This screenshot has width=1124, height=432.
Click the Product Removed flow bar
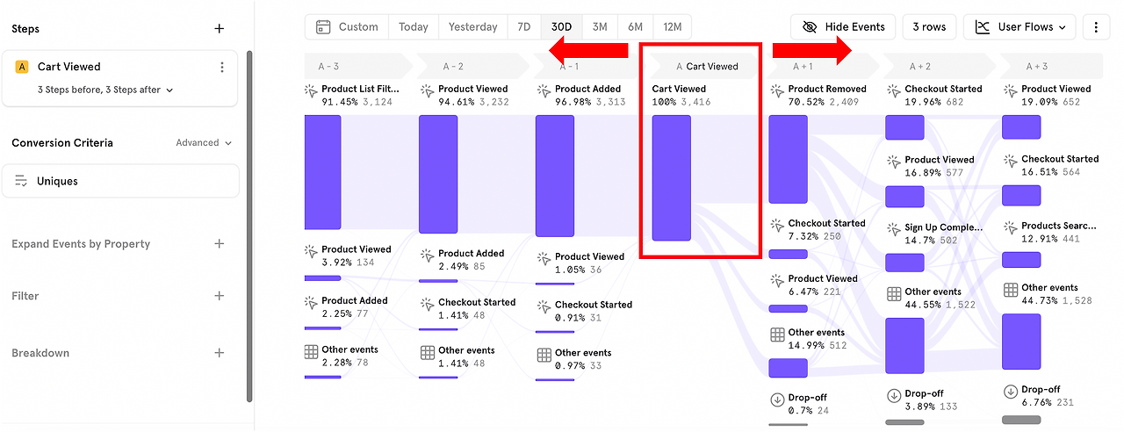point(788,159)
